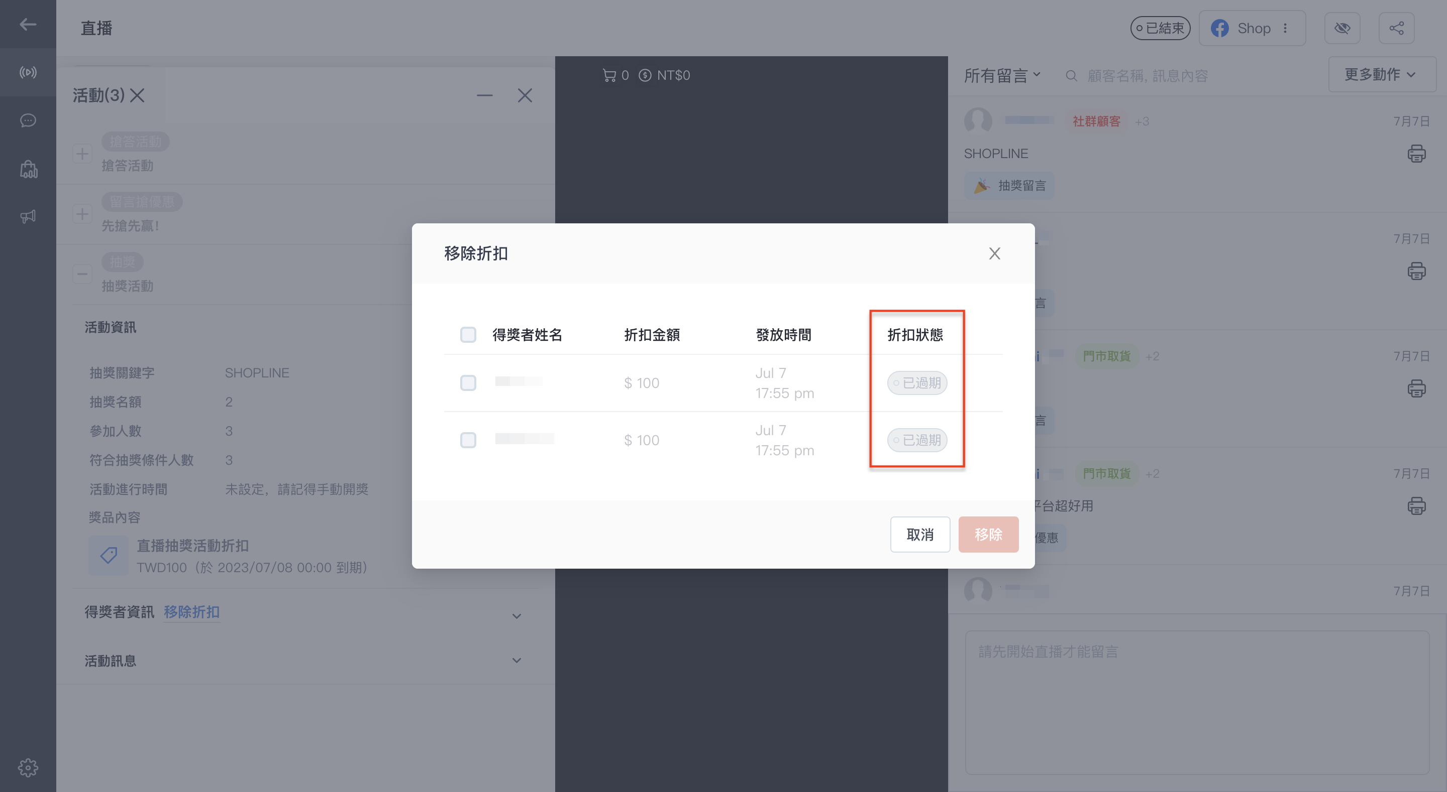Print the comment ending 平台超好用
This screenshot has width=1447, height=792.
click(1416, 506)
